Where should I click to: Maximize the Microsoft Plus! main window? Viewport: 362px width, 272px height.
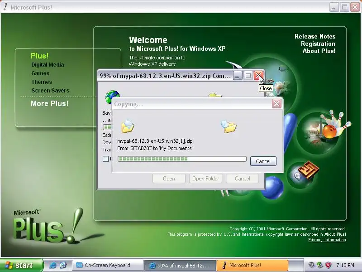[x=344, y=7]
